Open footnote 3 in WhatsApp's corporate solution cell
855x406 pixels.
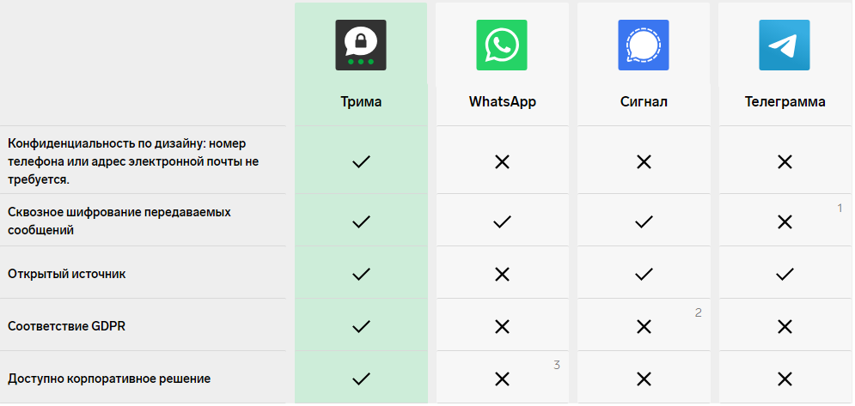point(557,365)
